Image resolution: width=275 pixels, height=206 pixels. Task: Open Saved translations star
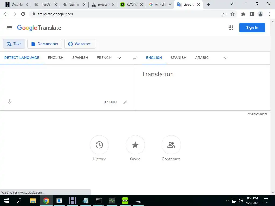135,145
